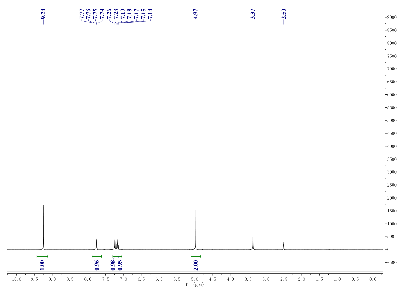Click the singlet peak at 9.24 ppm
417x294 pixels.
coord(44,227)
